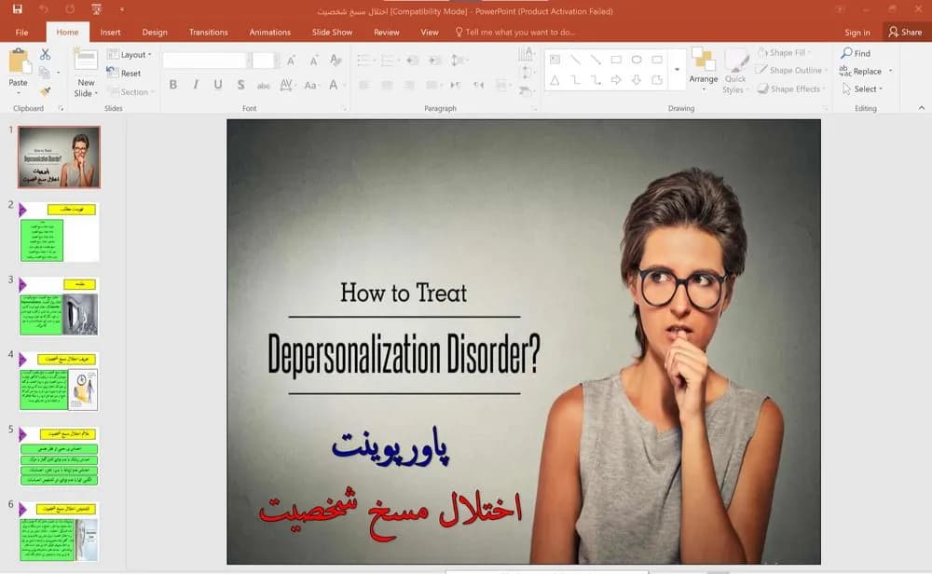Toggle Strikethrough on the text
The image size is (932, 574).
coord(264,86)
